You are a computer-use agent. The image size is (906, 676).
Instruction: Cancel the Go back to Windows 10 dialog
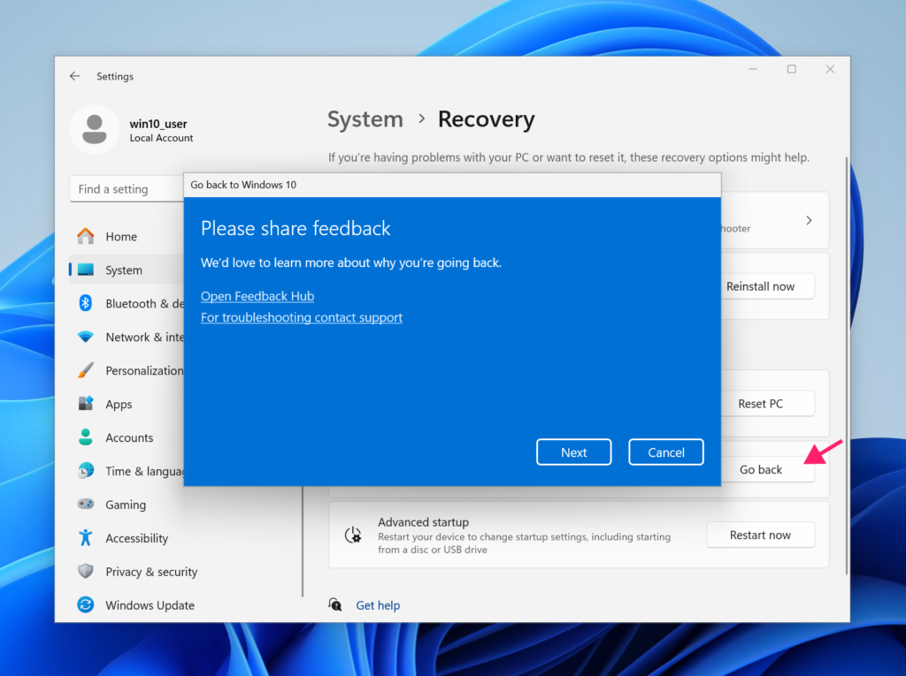(x=666, y=452)
